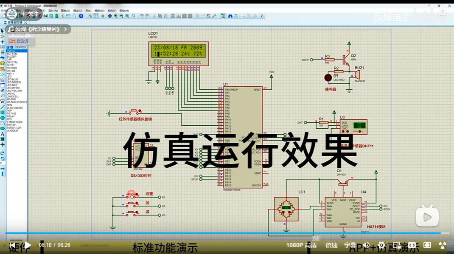The image size is (454, 254).
Task: Open the 倍速 playback speed selector
Action: point(331,246)
